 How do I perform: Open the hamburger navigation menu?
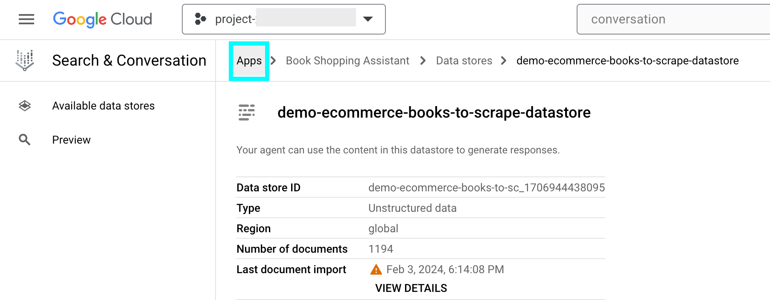[26, 19]
